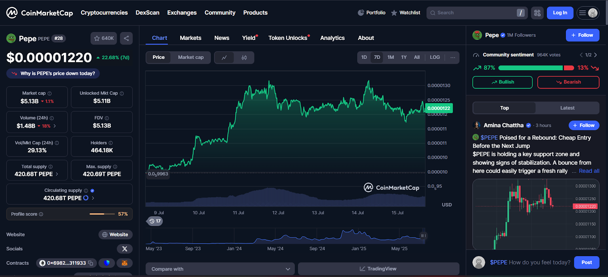Switch to the About tab

click(x=366, y=38)
